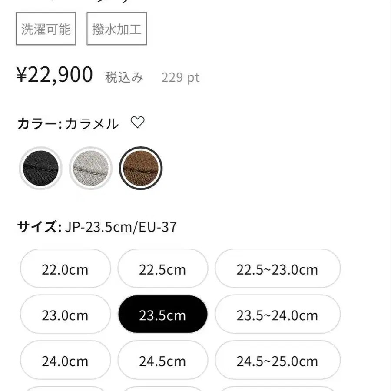Click the カラー: カラメル color label
The height and width of the screenshot is (391, 391).
(x=68, y=124)
